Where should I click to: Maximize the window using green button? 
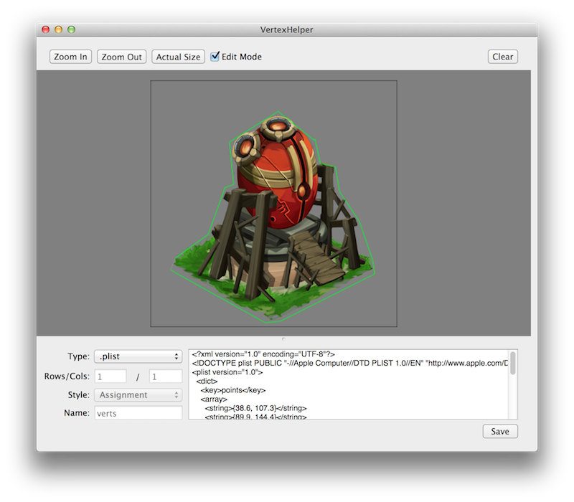(x=71, y=29)
